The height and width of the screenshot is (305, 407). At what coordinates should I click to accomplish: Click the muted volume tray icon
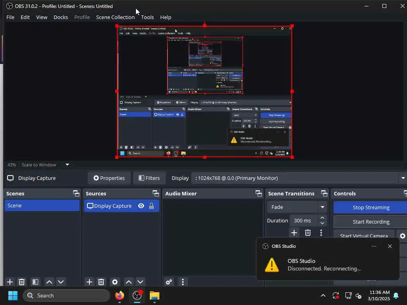(359, 295)
